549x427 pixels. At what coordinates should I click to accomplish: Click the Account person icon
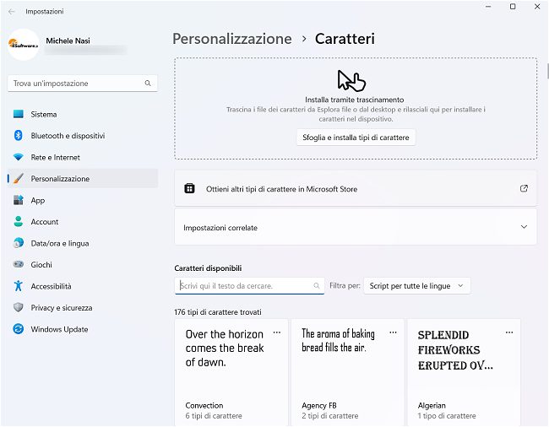point(19,221)
